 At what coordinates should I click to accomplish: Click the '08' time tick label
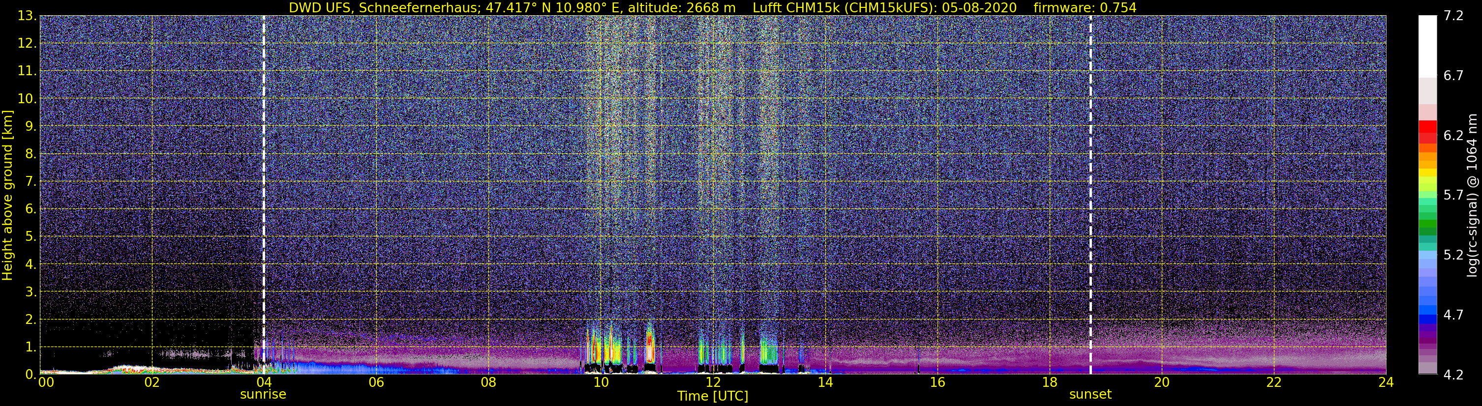click(488, 382)
